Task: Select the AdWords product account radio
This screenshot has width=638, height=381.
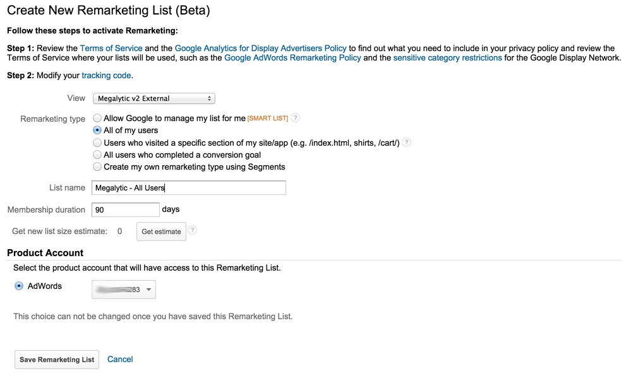Action: [19, 286]
